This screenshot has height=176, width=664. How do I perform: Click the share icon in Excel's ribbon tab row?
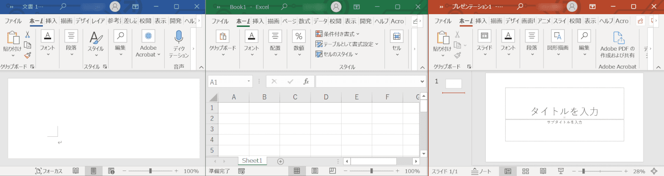pyautogui.click(x=415, y=21)
